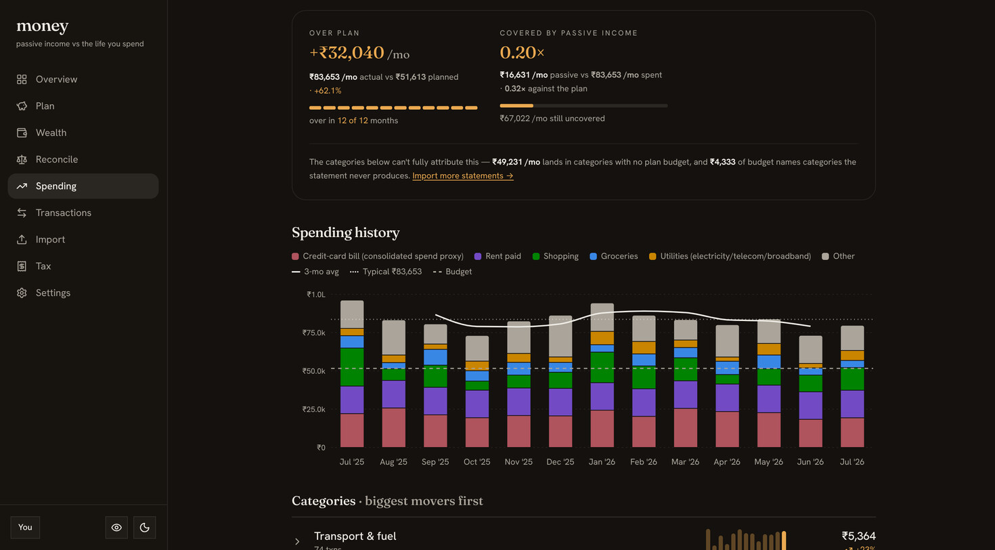Viewport: 995px width, 550px height.
Task: Click the Budget legend entry
Action: (x=452, y=272)
